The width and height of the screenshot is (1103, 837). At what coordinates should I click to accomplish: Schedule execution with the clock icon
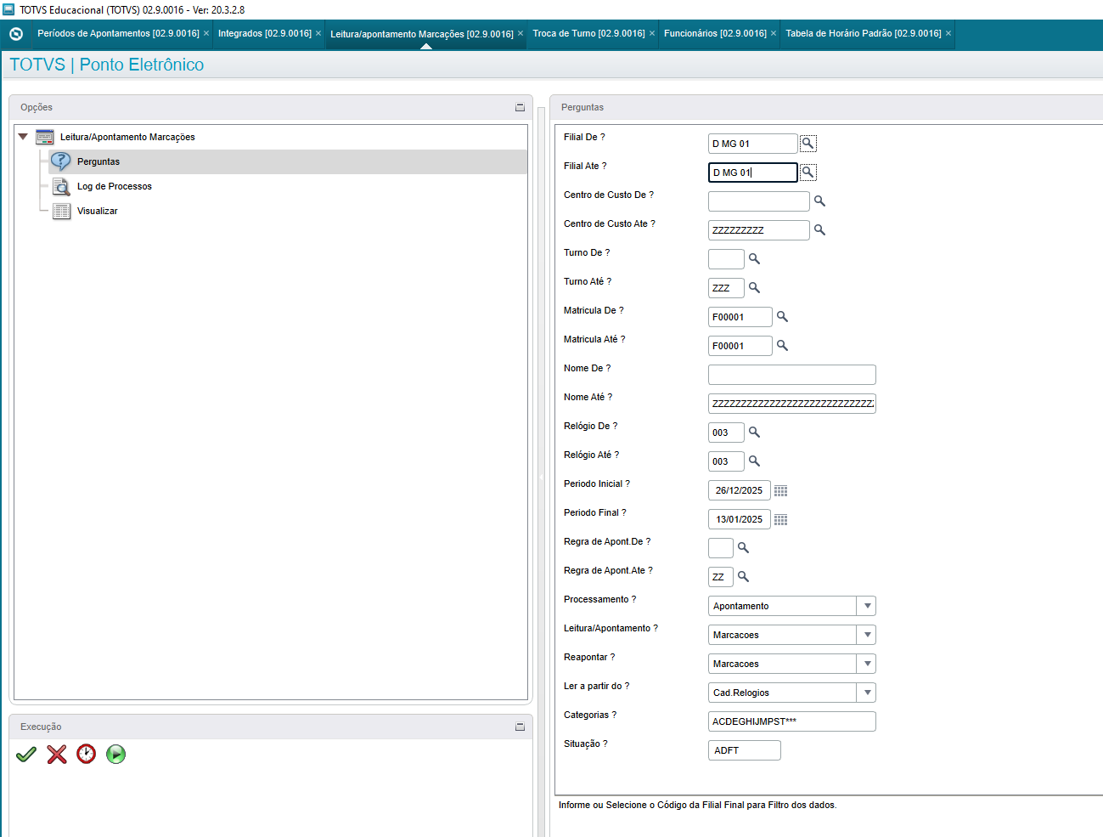tap(87, 755)
